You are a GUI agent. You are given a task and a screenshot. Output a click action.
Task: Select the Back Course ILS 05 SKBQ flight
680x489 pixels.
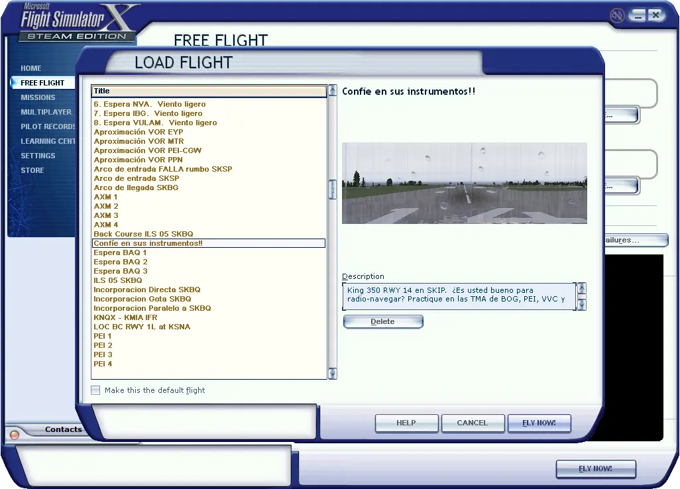(143, 234)
